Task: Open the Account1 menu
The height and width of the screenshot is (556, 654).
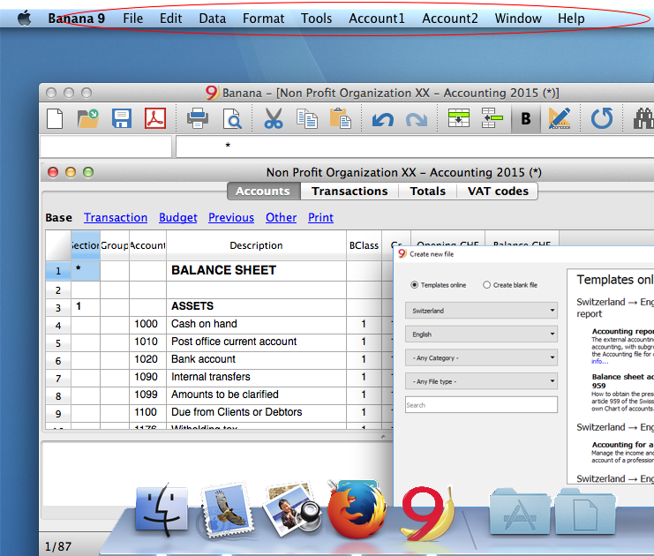Action: pyautogui.click(x=377, y=19)
